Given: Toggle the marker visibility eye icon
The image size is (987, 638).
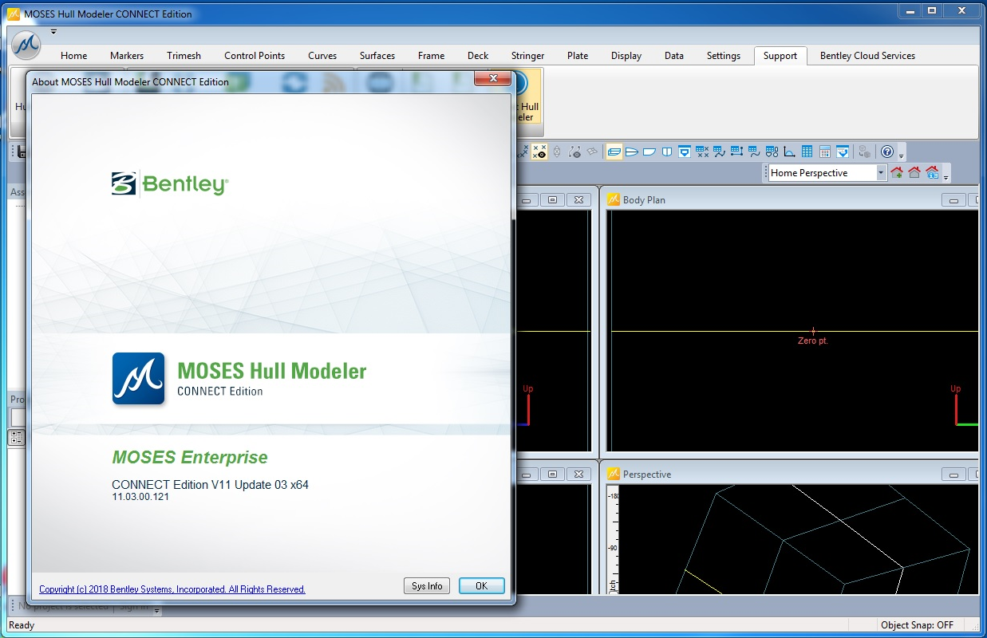Looking at the screenshot, I should 539,152.
